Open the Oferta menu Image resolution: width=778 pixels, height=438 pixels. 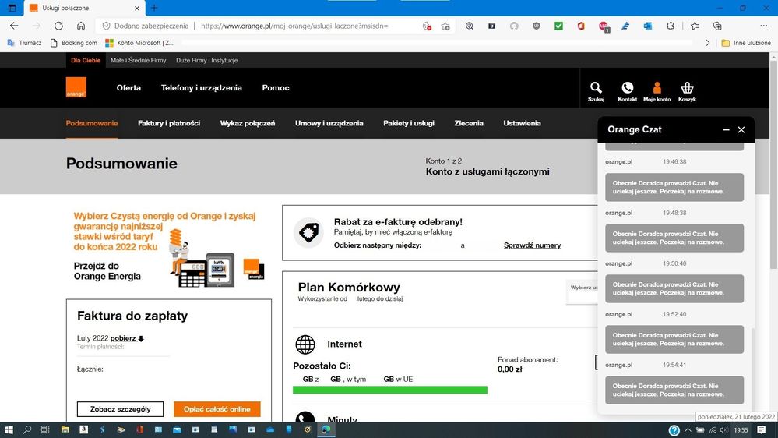coord(128,88)
